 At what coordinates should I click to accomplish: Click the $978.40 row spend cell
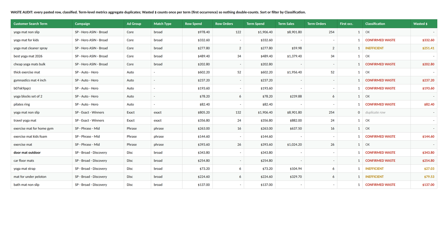click(x=197, y=32)
